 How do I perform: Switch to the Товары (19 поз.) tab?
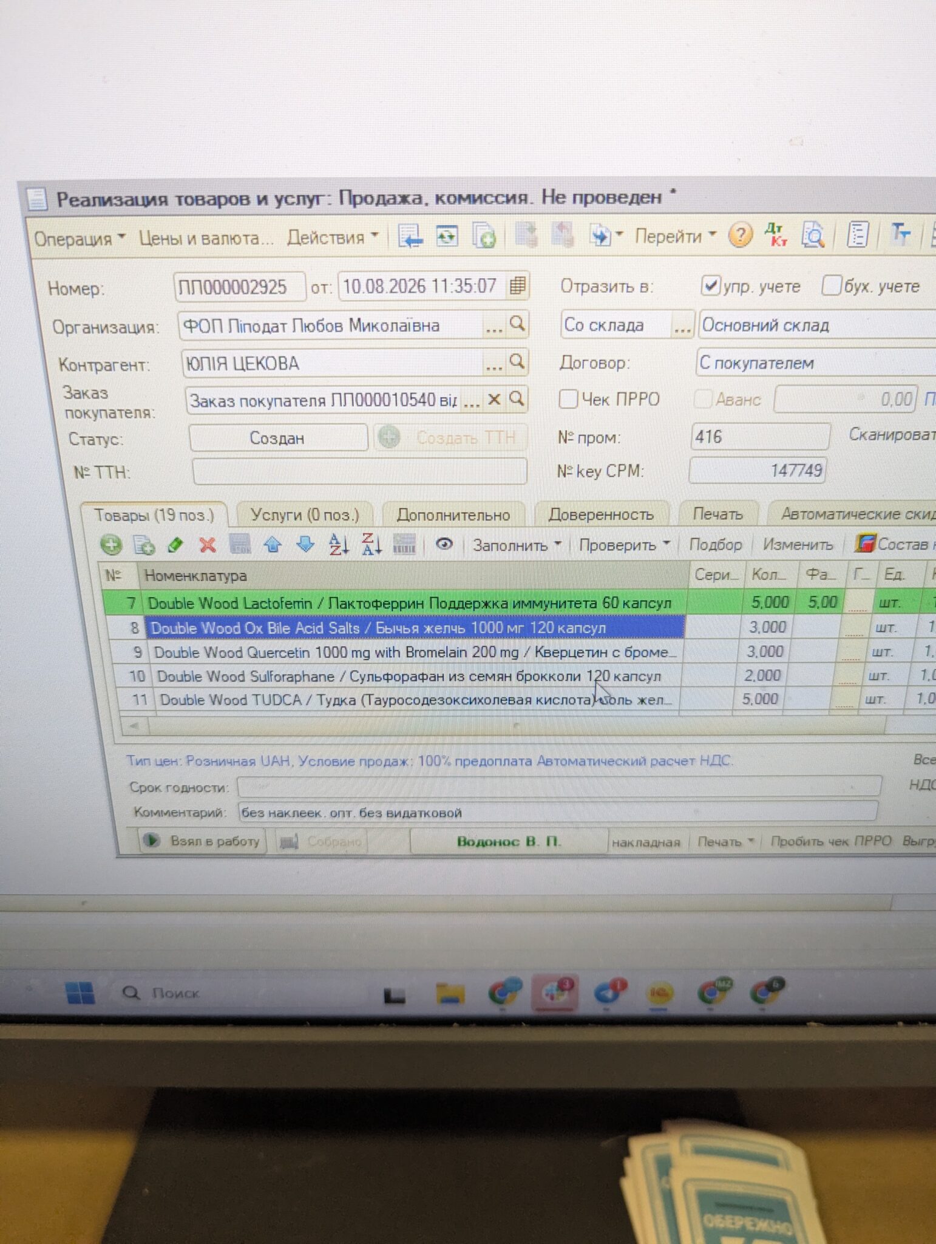[154, 515]
